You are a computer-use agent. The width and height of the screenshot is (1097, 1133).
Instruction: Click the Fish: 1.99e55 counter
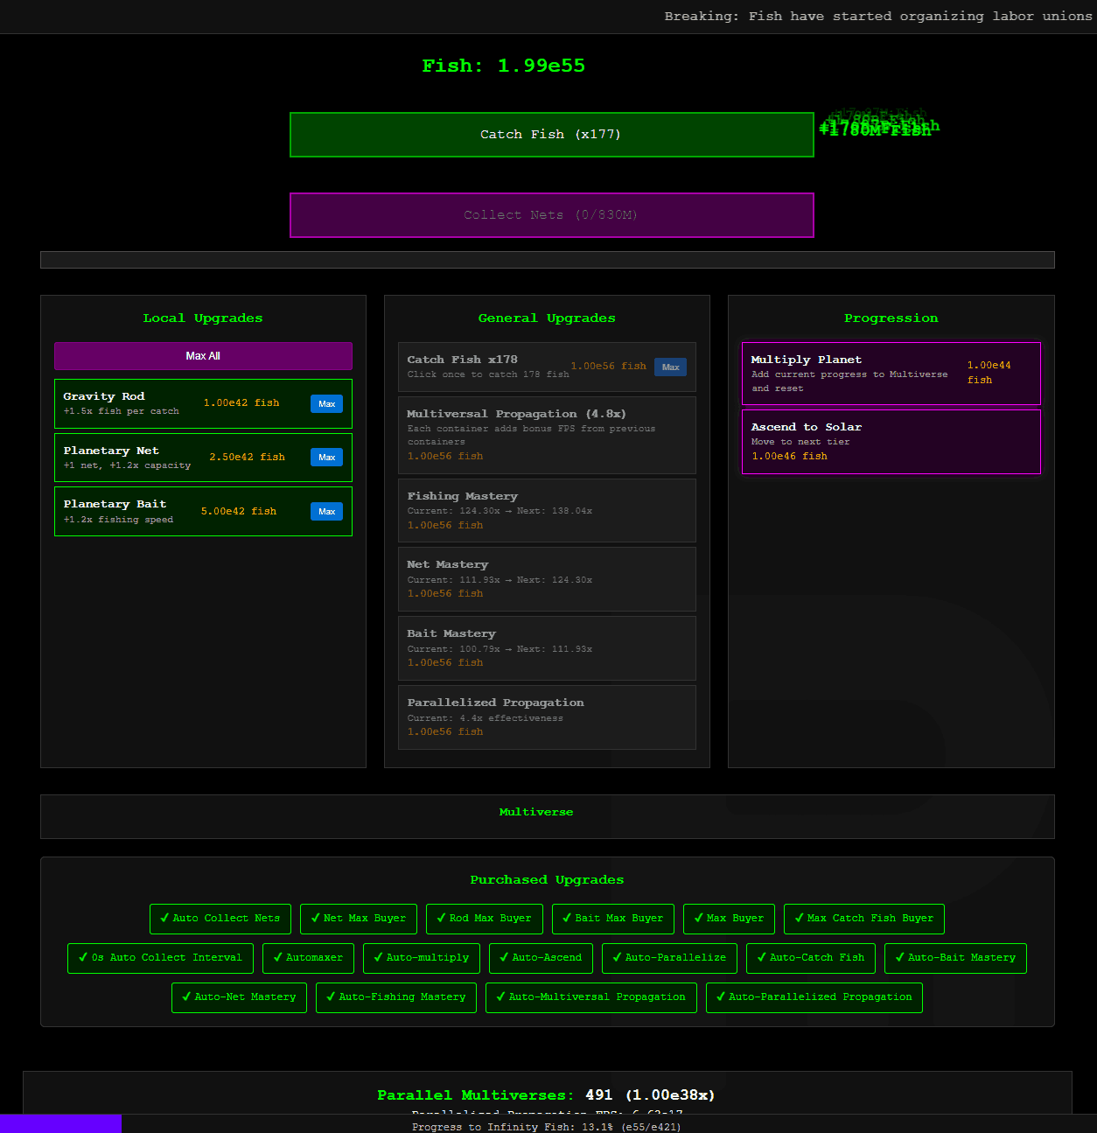click(504, 66)
